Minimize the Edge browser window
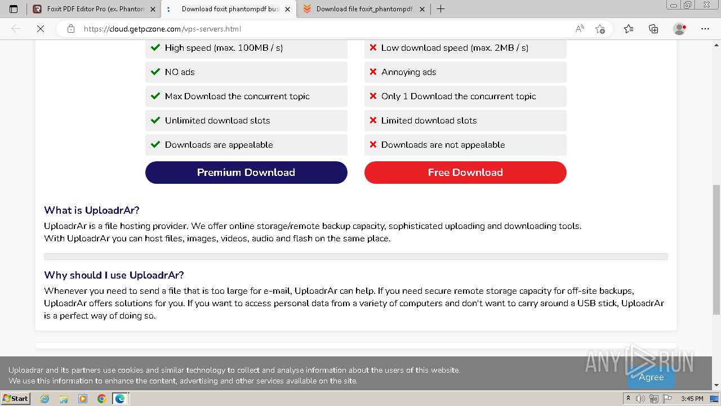The image size is (721, 406). [x=674, y=5]
